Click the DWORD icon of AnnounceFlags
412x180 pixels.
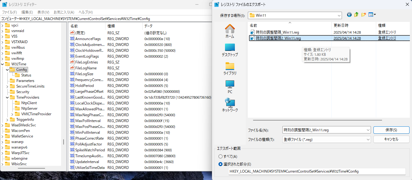pyautogui.click(x=73, y=39)
